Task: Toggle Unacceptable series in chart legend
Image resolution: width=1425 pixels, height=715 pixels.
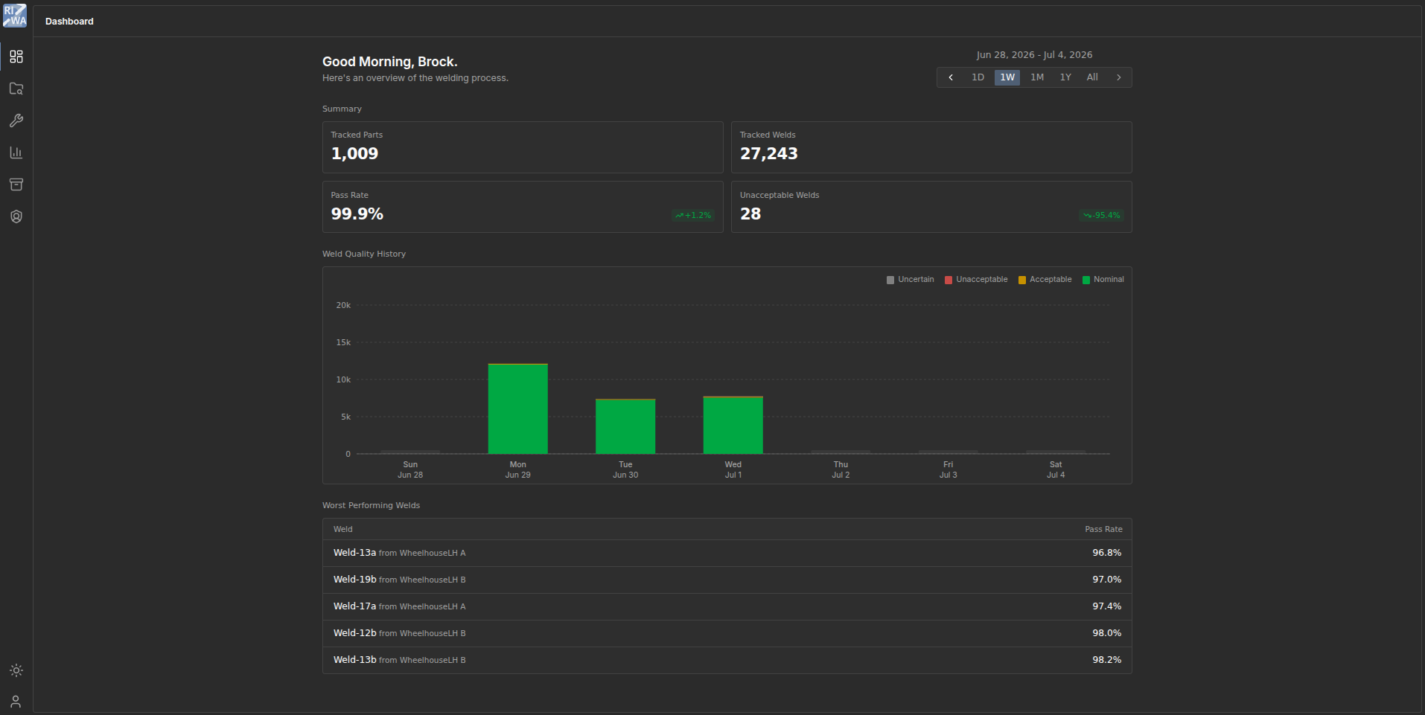Action: click(x=976, y=280)
